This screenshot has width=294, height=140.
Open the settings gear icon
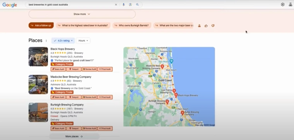(x=282, y=5)
